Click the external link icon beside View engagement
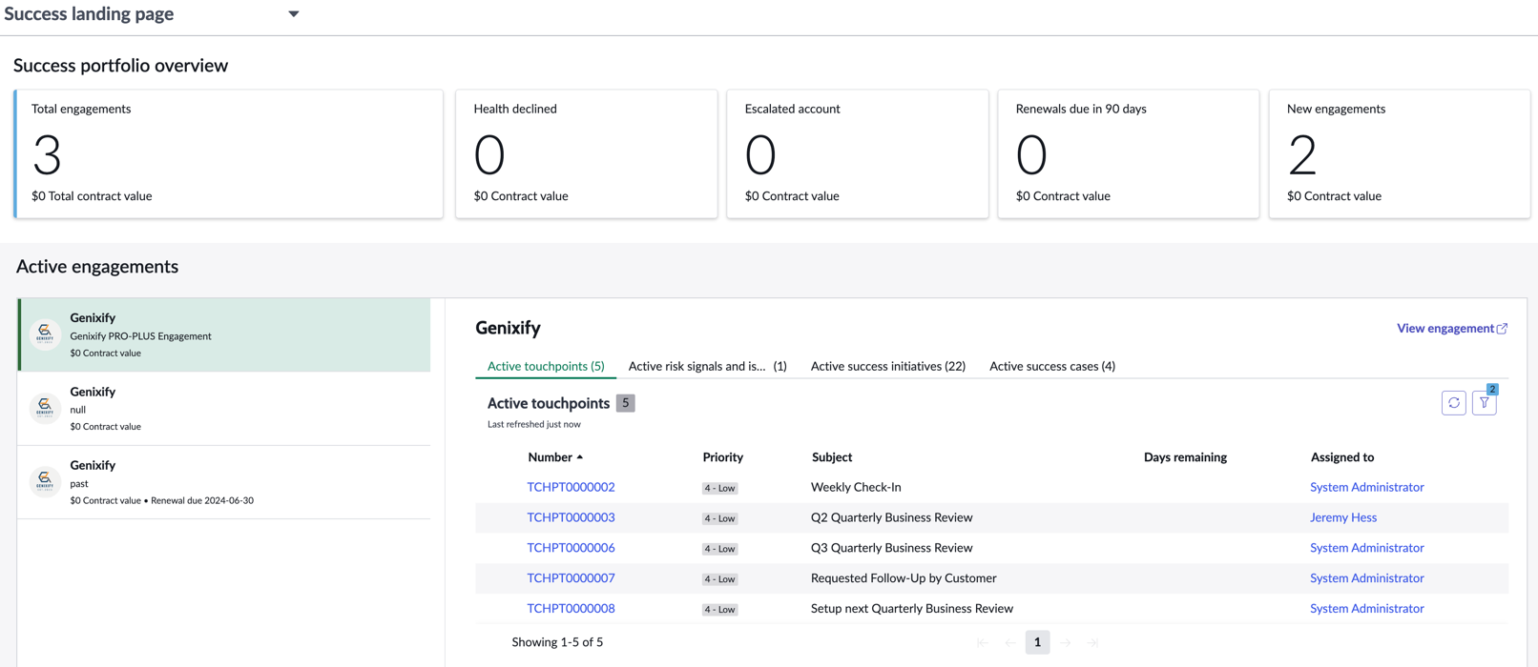 point(1503,329)
